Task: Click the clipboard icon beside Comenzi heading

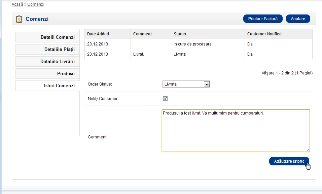Action: point(19,19)
